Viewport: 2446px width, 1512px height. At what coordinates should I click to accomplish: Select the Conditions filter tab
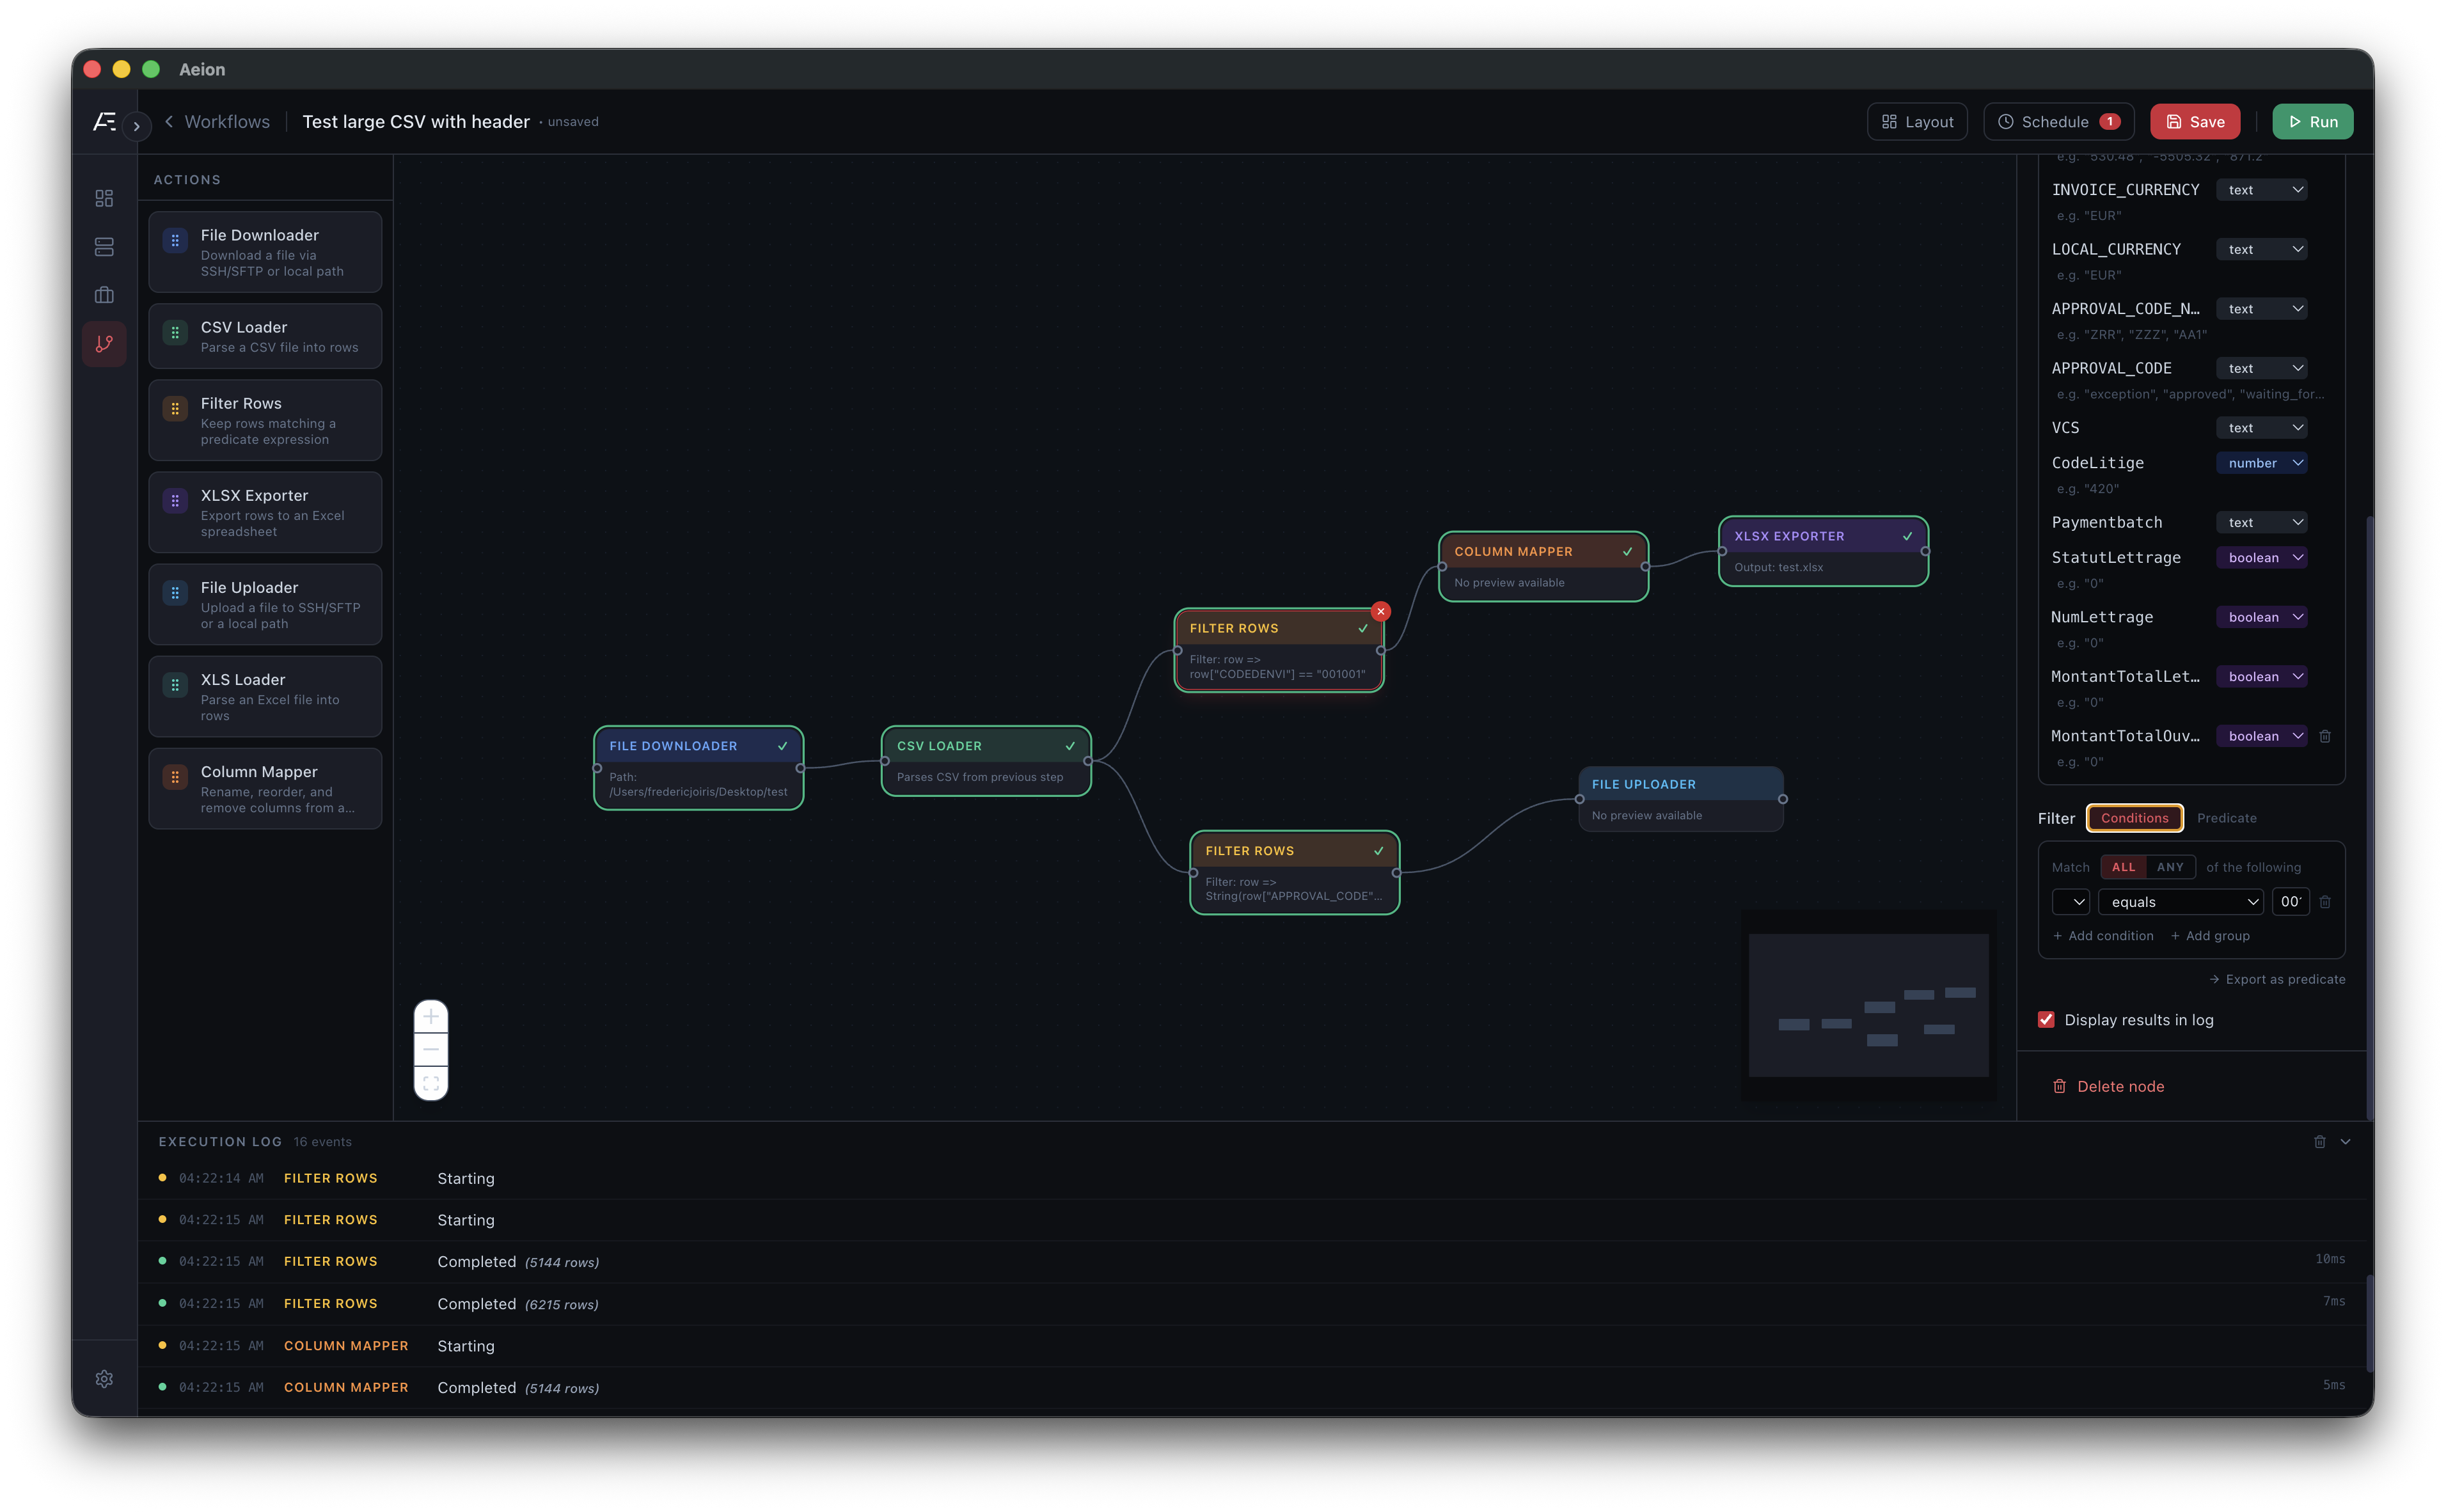(x=2134, y=818)
